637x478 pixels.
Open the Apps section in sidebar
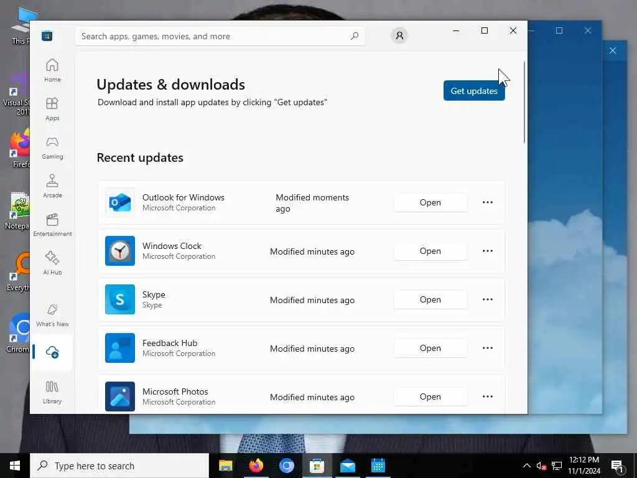(52, 109)
